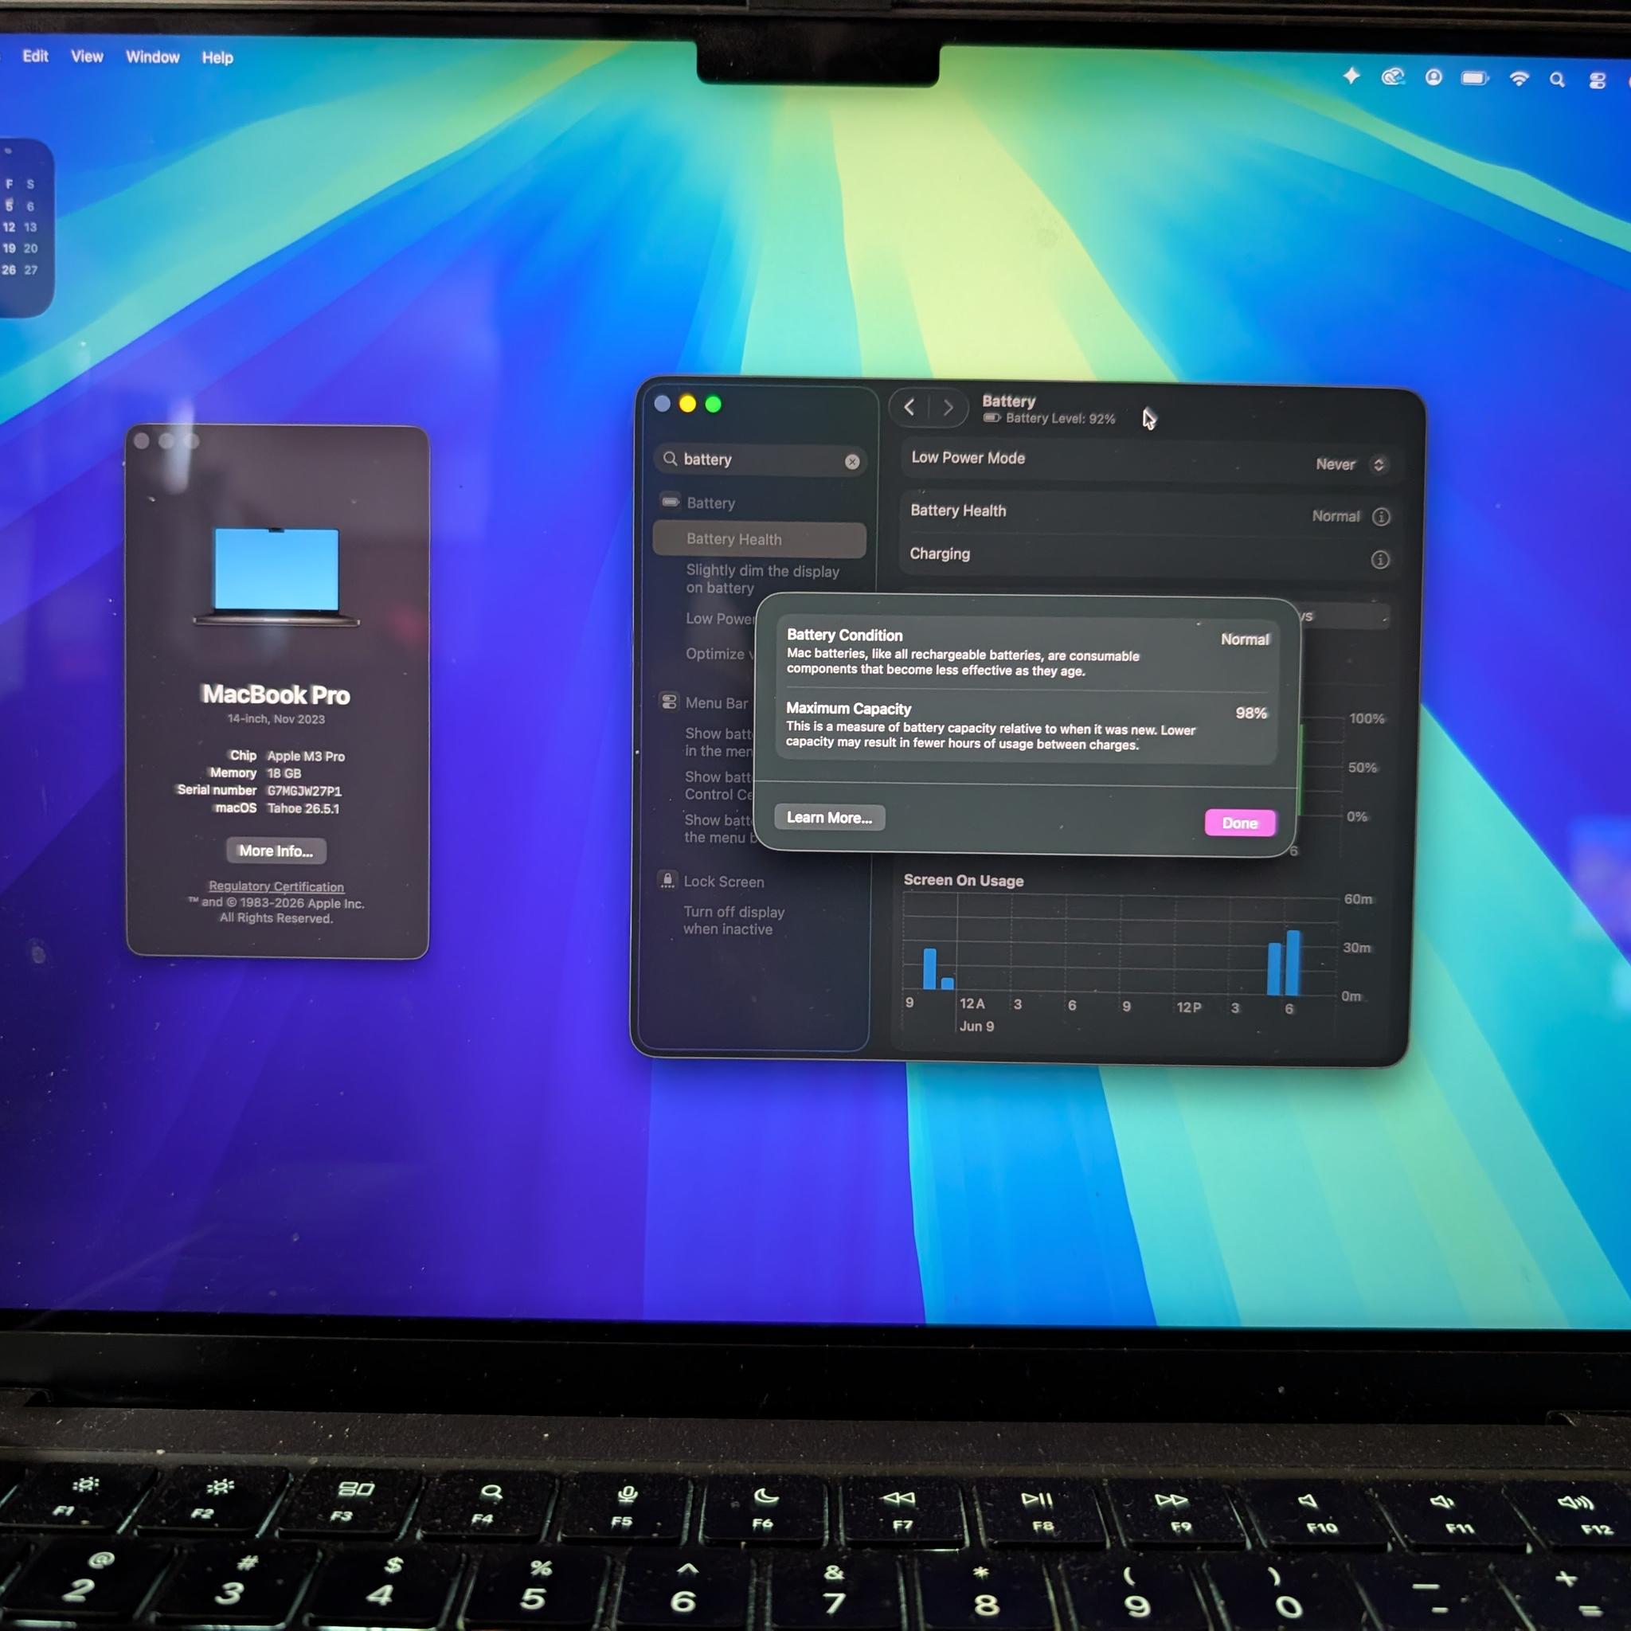Go back with the left chevron button
Screen dimensions: 1631x1631
[909, 407]
